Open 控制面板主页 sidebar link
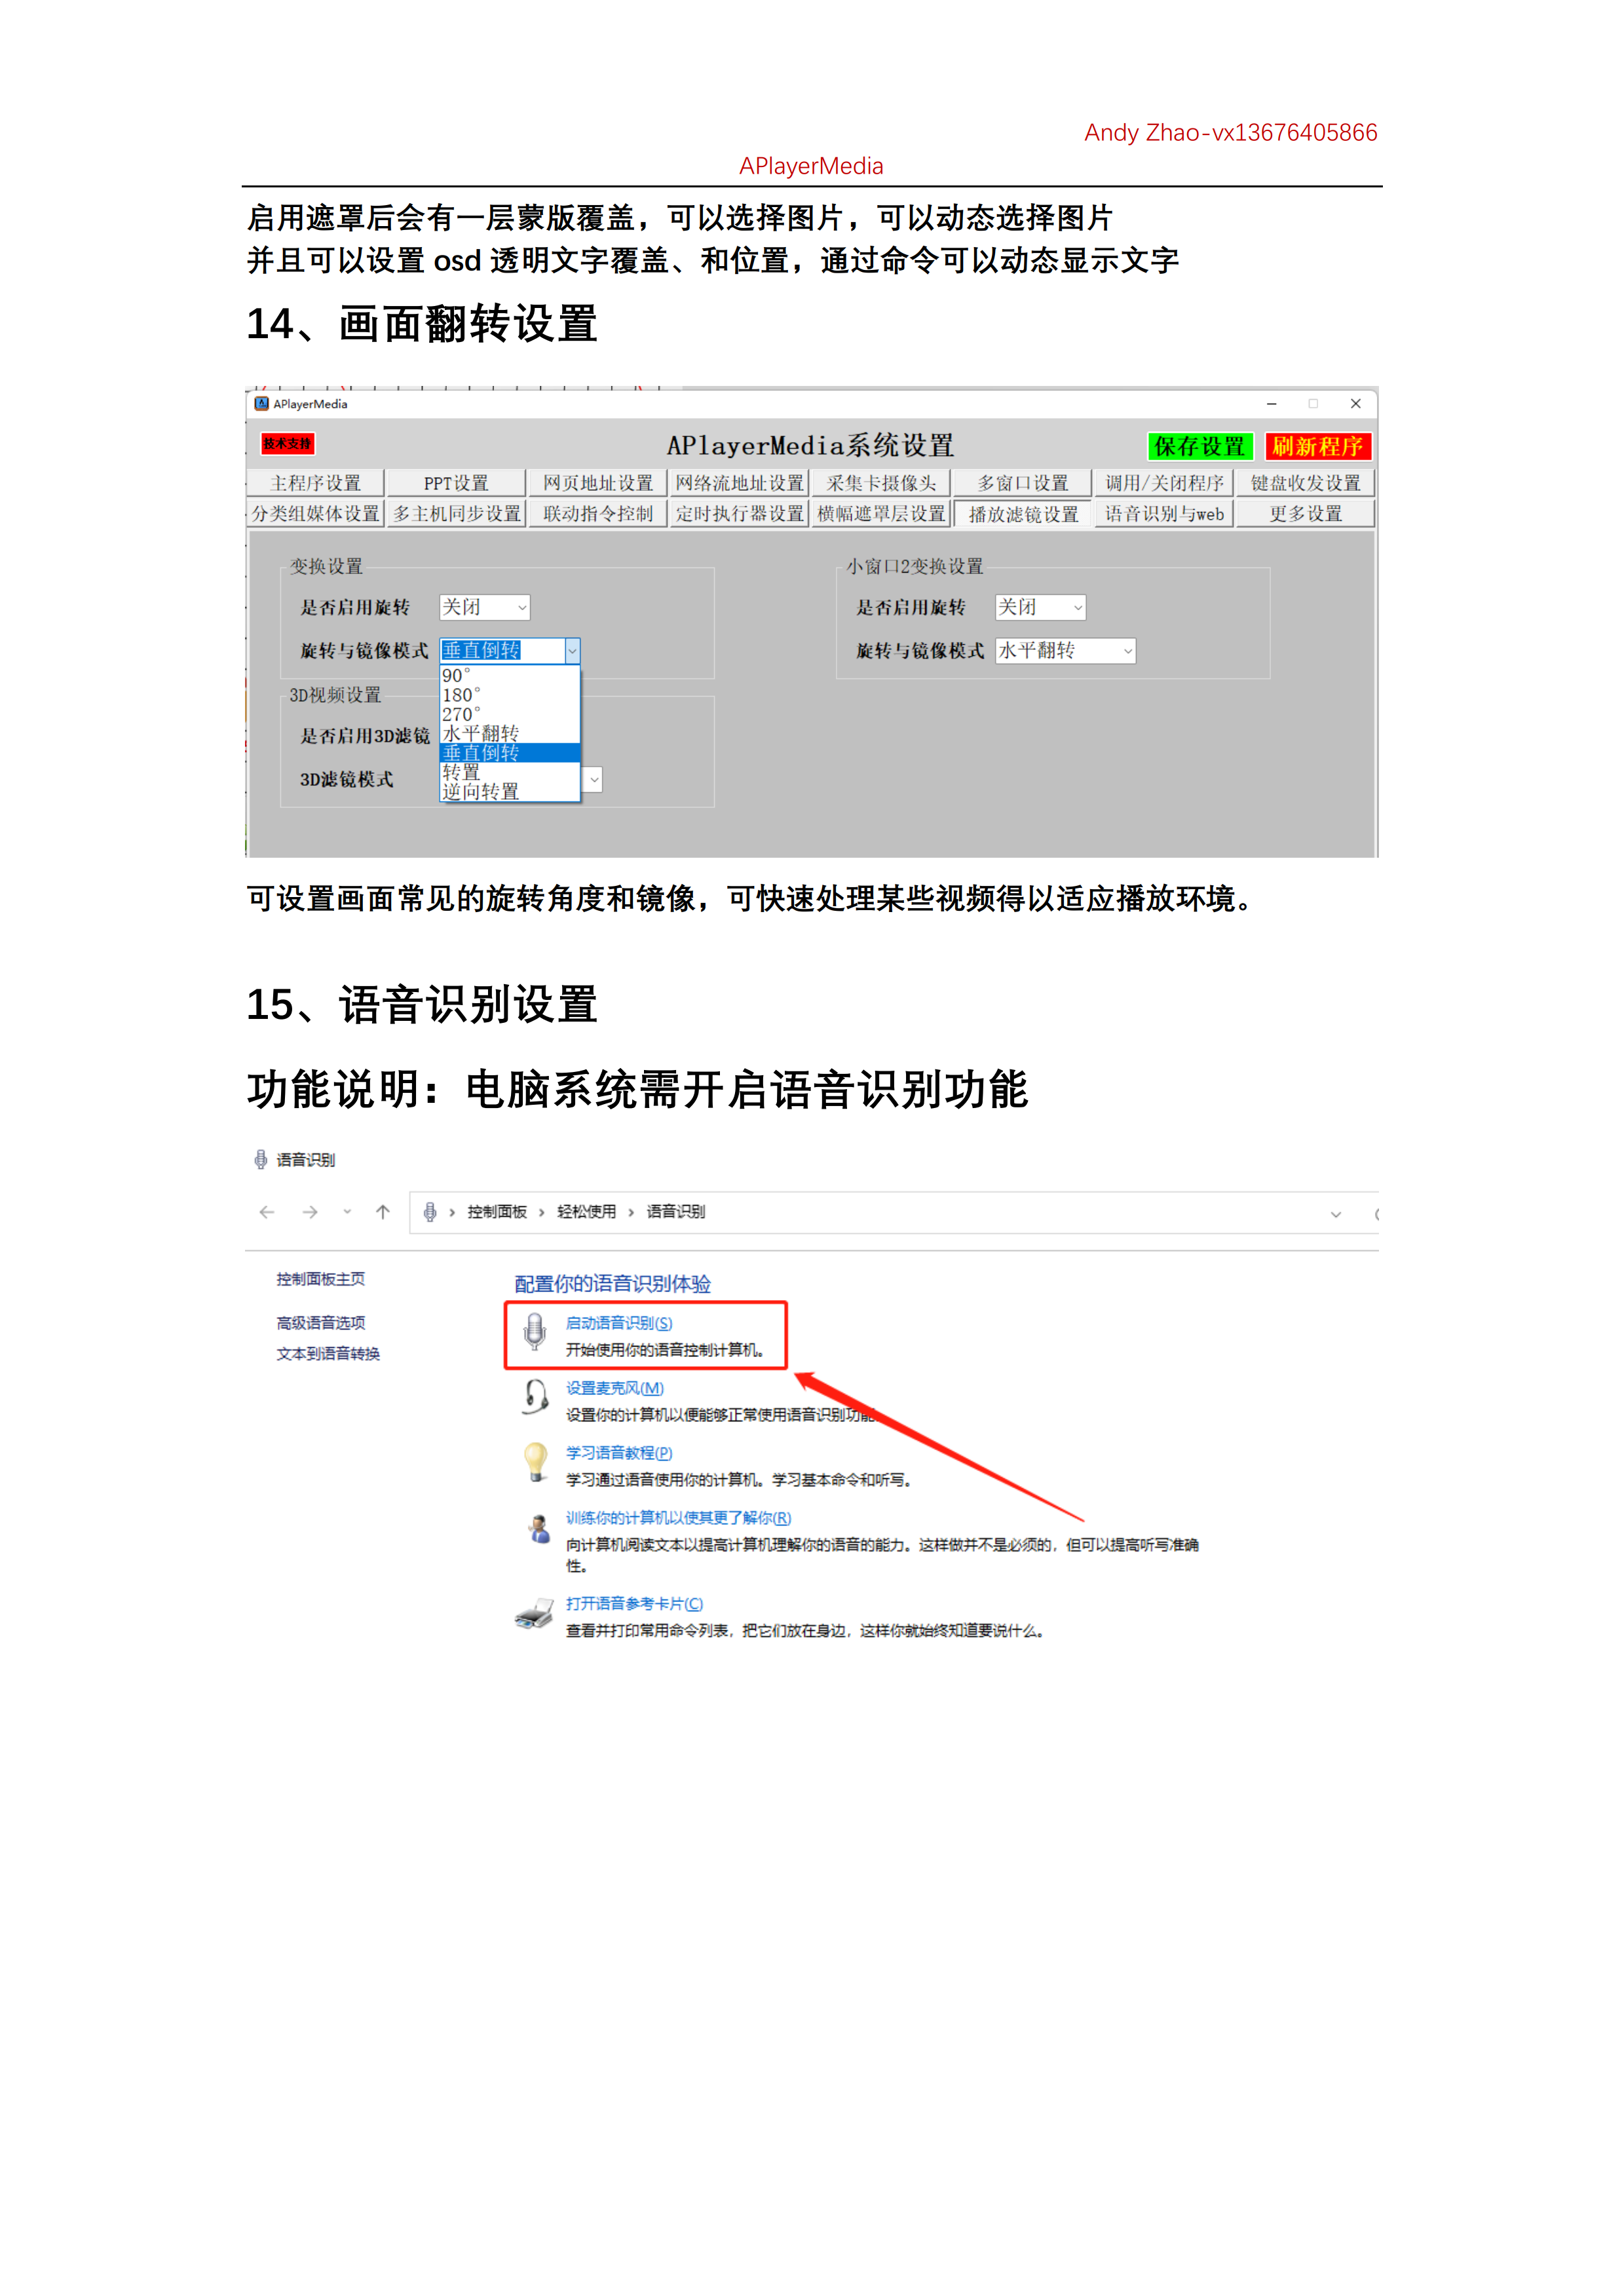Screen dimensions: 1624x2296 (321, 1279)
